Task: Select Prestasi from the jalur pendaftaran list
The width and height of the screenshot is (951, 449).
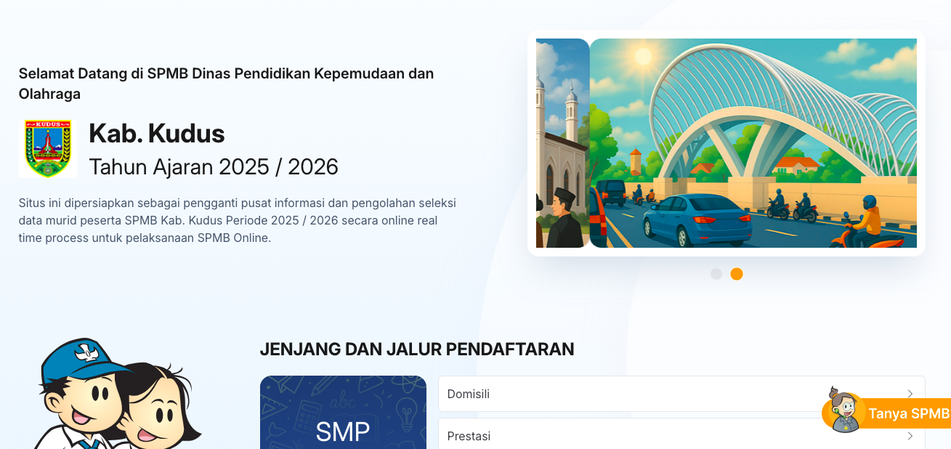Action: pos(469,436)
